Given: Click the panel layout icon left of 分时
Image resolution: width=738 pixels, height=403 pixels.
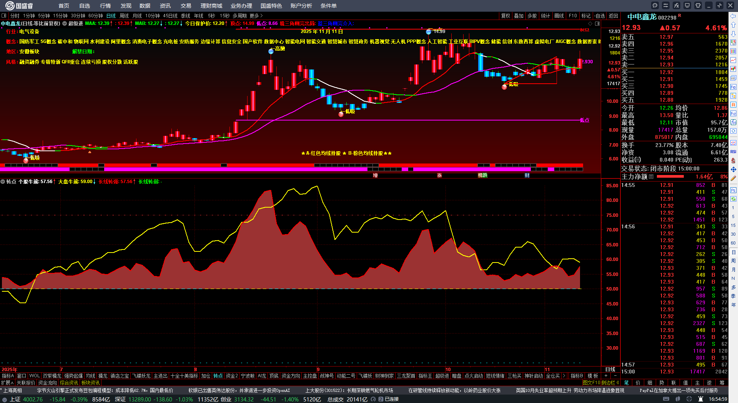Looking at the screenshot, I should click(x=4, y=16).
